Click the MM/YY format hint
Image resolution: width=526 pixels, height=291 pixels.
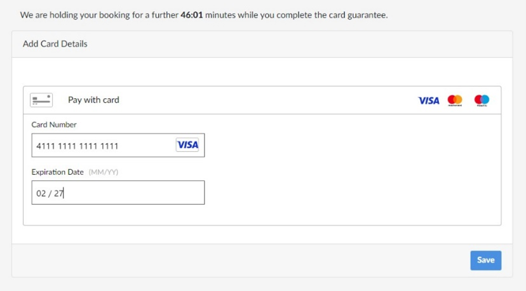(x=104, y=172)
